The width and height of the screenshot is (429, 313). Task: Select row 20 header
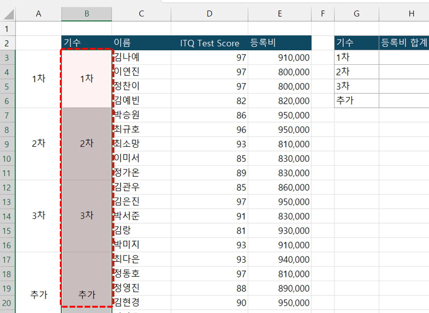pyautogui.click(x=8, y=302)
